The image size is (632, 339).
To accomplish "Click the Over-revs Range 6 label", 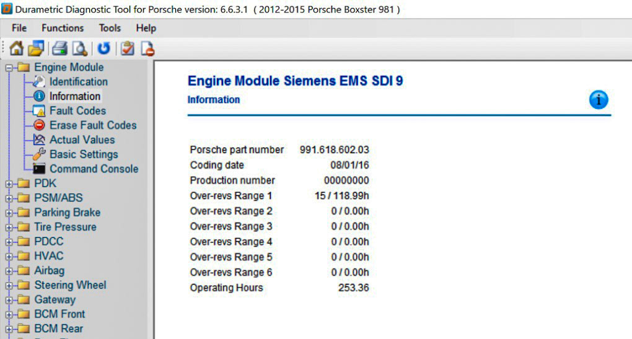I will 231,273.
